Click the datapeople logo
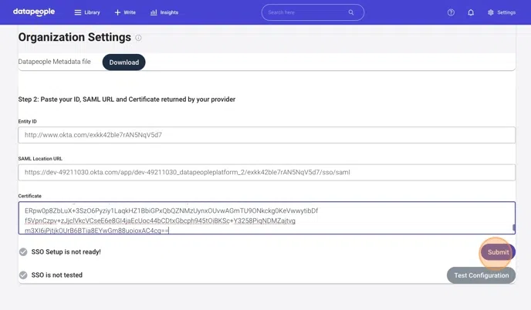The height and width of the screenshot is (310, 531). (35, 12)
